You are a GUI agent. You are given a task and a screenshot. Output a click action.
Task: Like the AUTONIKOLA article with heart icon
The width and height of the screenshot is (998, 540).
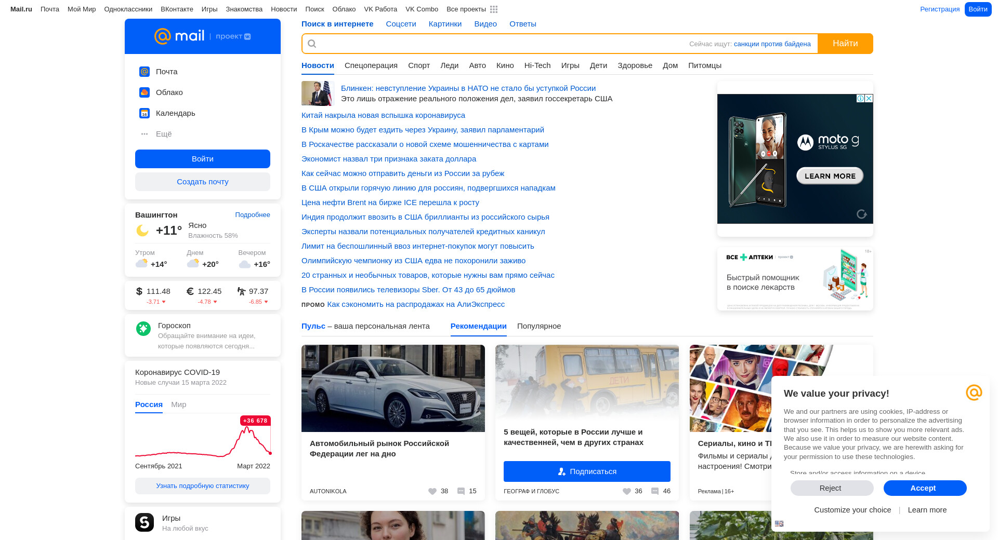pos(432,491)
